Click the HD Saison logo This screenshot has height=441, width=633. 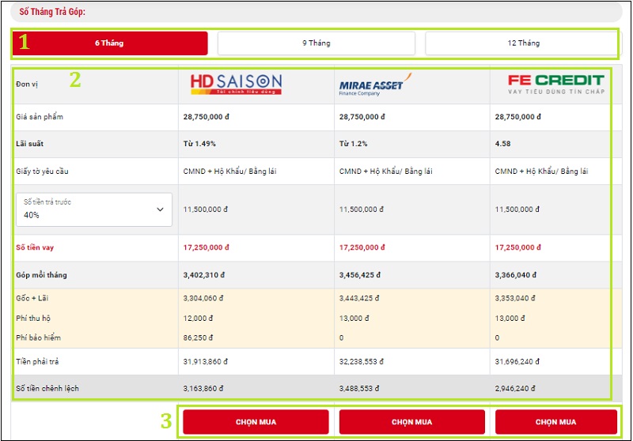236,84
